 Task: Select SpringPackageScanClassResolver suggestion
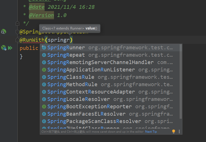click(110, 121)
